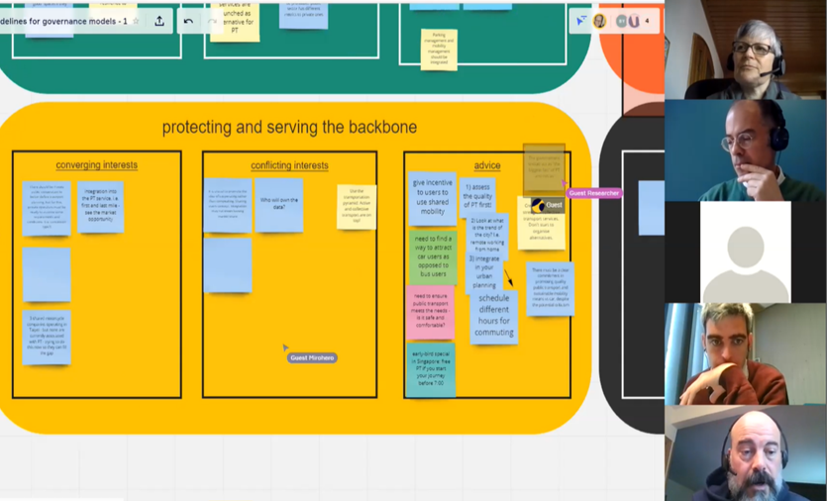
Task: Select the empty blue note in conflicting interests
Action: point(228,265)
